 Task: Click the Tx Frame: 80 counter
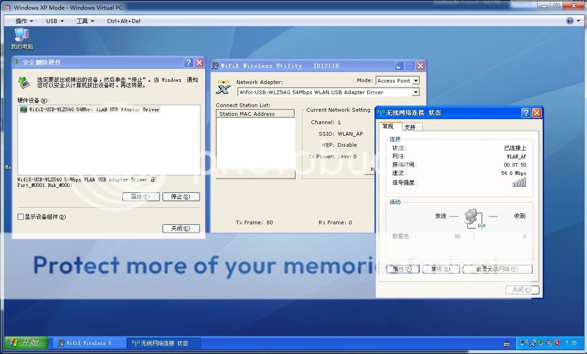(254, 222)
